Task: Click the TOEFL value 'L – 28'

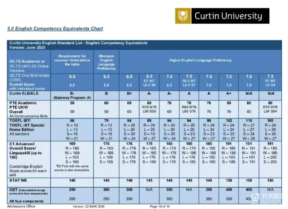Action: click(270, 129)
